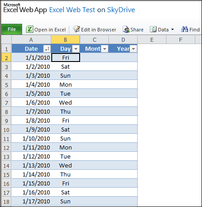Go to the SkyDrive link
This screenshot has height=207, width=202.
pos(121,10)
